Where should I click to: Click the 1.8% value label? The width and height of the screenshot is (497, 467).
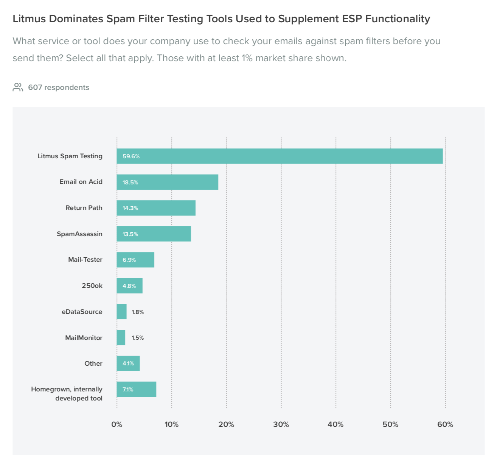tap(138, 312)
